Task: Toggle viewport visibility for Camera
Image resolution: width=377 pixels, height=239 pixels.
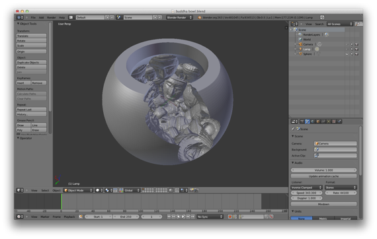Action: (347, 44)
